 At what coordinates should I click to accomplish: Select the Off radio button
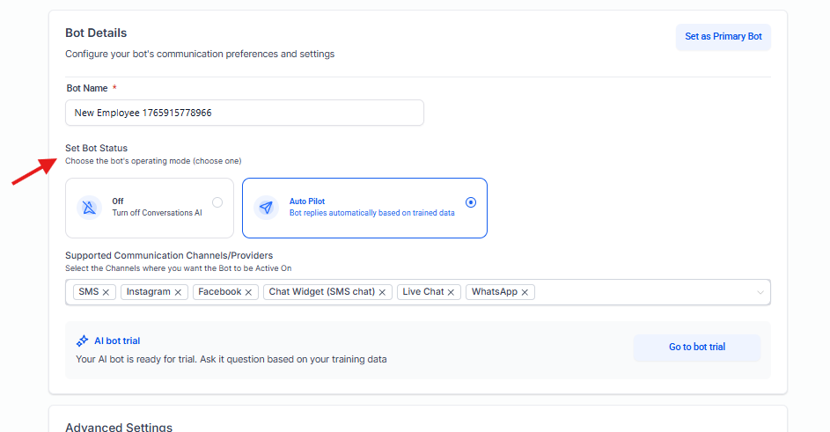217,202
